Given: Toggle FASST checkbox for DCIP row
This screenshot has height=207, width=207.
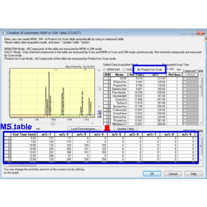Looking at the screenshot, I should coord(185,79).
